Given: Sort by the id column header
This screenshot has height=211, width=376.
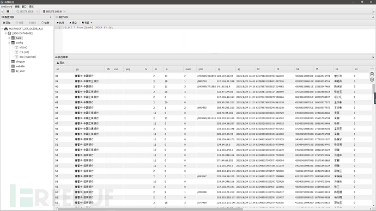Looking at the screenshot, I should (x=64, y=69).
